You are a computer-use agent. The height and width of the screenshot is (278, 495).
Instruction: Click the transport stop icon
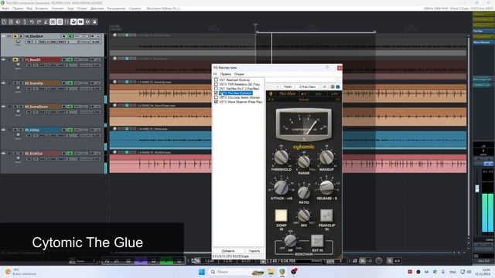[x=153, y=261]
